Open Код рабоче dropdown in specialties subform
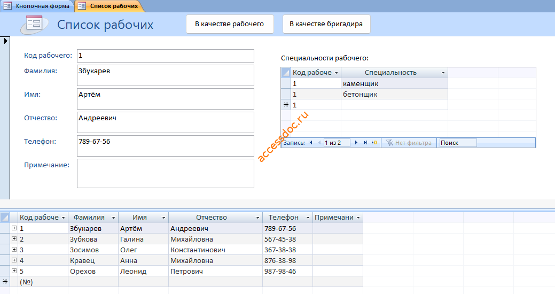Viewport: 555px width, 294px height. (x=336, y=73)
